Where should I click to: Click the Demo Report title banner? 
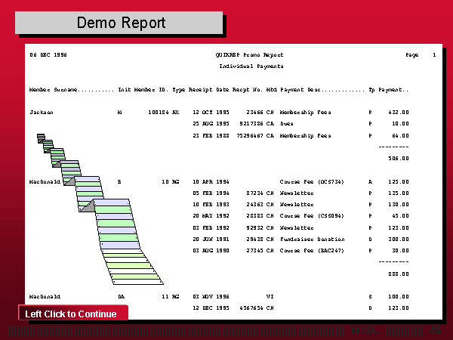tap(120, 23)
